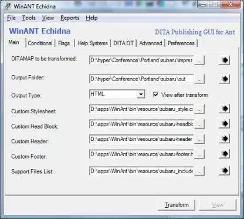Switch to the Advanced tab

(151, 43)
